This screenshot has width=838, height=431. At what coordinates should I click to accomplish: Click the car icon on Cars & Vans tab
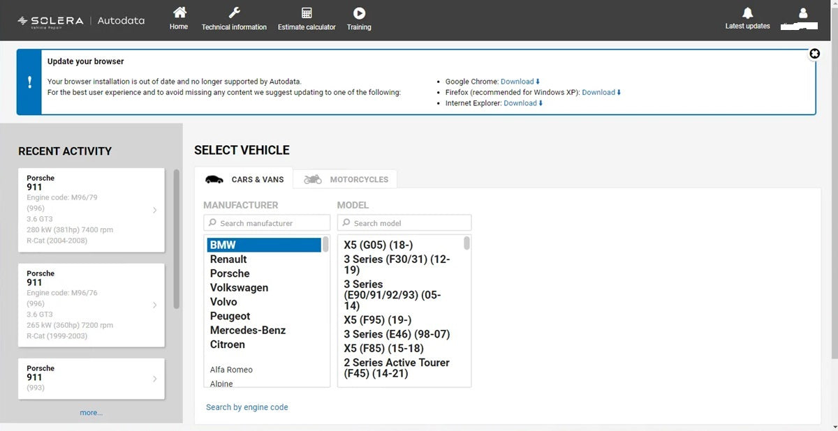click(214, 179)
